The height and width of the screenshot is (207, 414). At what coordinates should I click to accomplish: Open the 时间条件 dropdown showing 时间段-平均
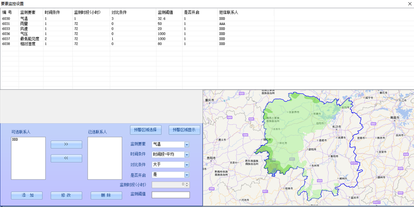point(187,154)
